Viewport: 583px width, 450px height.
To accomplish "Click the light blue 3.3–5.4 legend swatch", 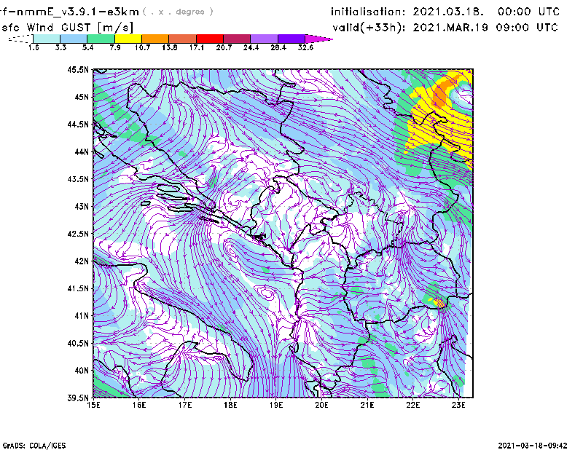I will click(74, 39).
